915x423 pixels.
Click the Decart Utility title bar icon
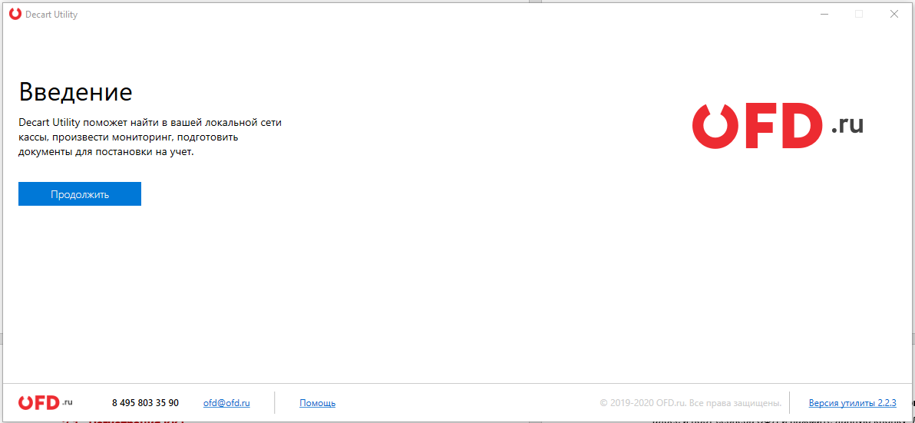pos(15,15)
